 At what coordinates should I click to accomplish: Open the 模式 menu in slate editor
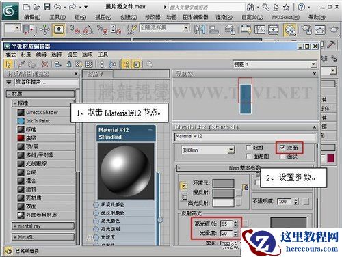11,55
